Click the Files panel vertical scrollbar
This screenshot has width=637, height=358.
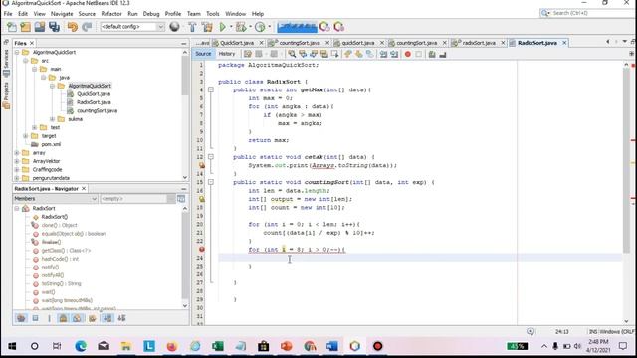[x=185, y=77]
